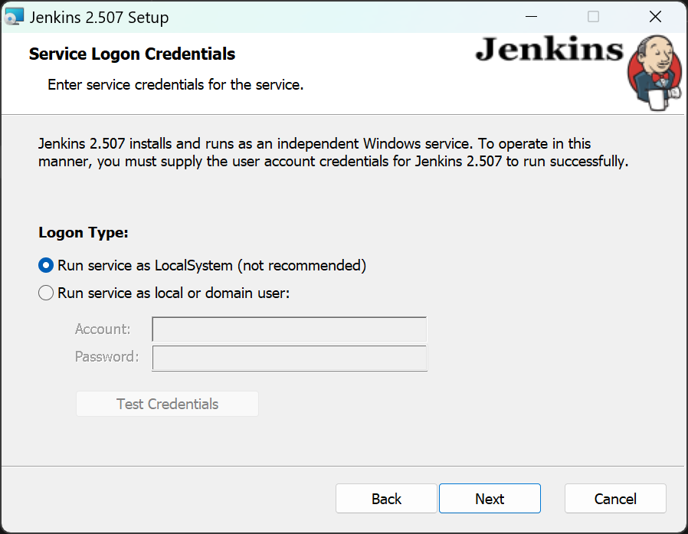The width and height of the screenshot is (688, 534).
Task: Click the service credentials instruction text
Action: click(175, 84)
